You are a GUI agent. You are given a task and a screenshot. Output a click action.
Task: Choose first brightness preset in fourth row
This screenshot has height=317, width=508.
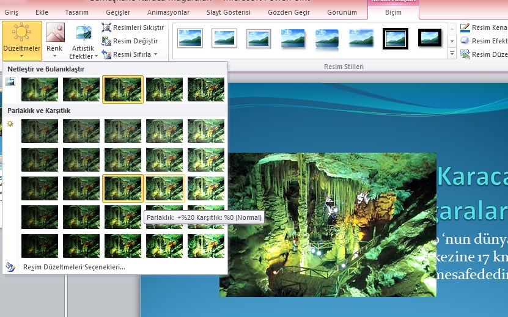tap(40, 217)
